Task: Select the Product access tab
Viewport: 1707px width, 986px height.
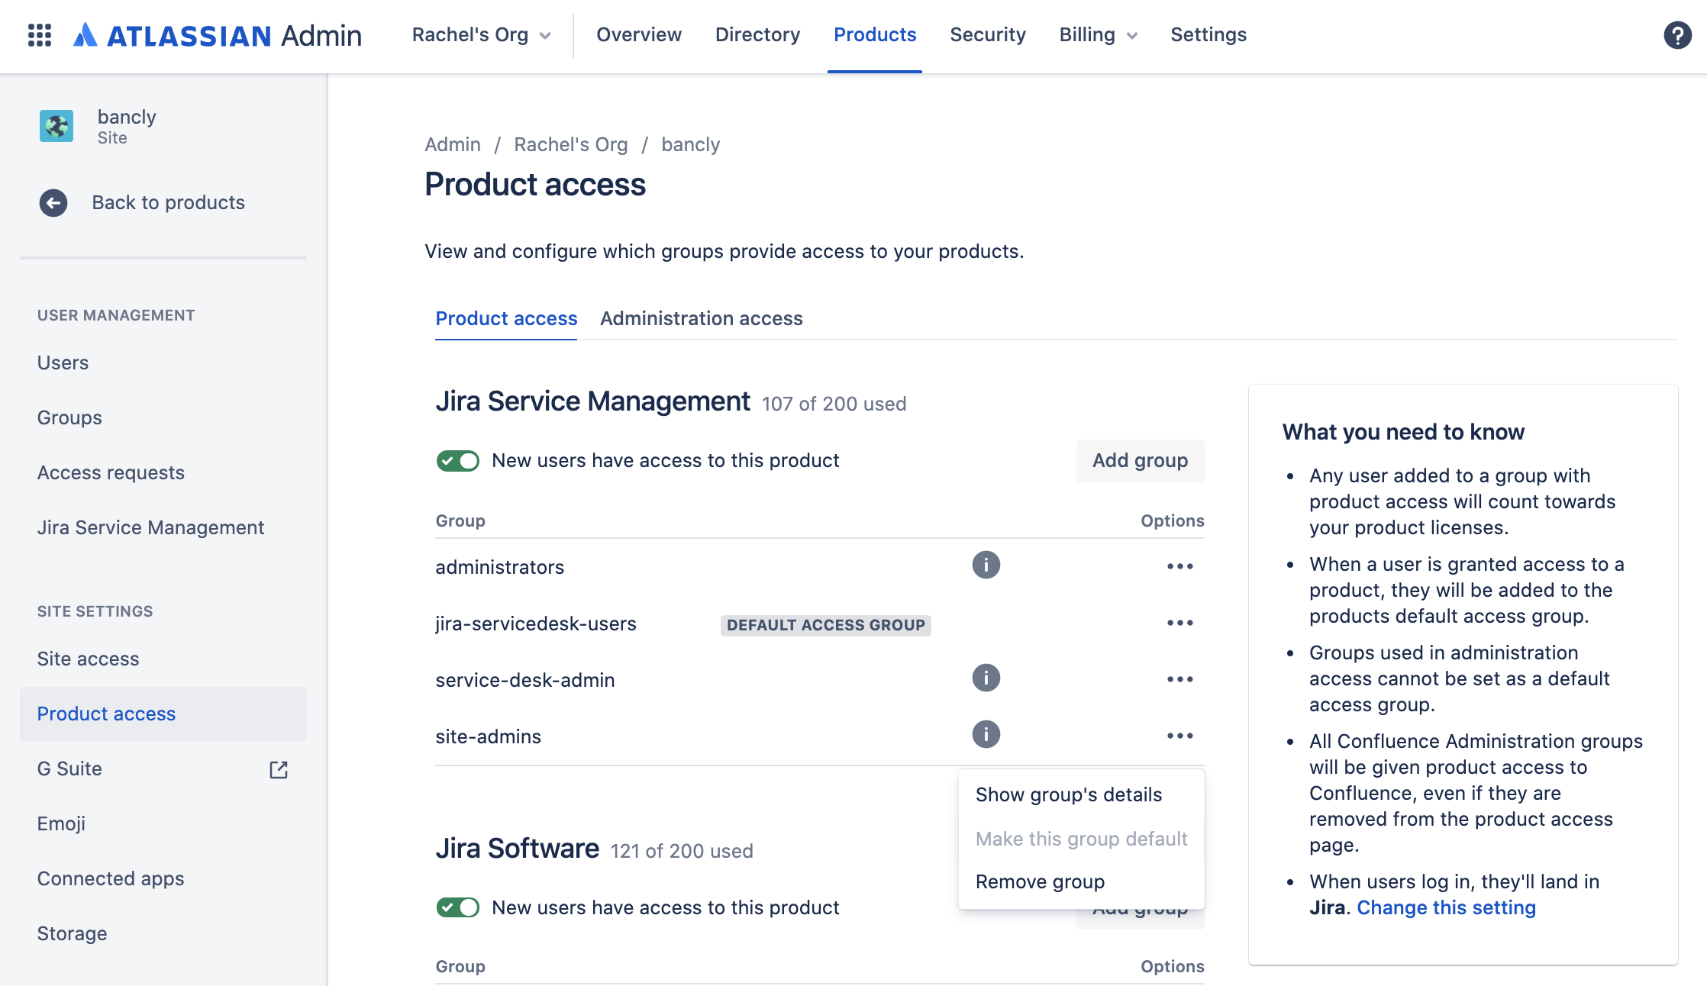Action: 506,317
